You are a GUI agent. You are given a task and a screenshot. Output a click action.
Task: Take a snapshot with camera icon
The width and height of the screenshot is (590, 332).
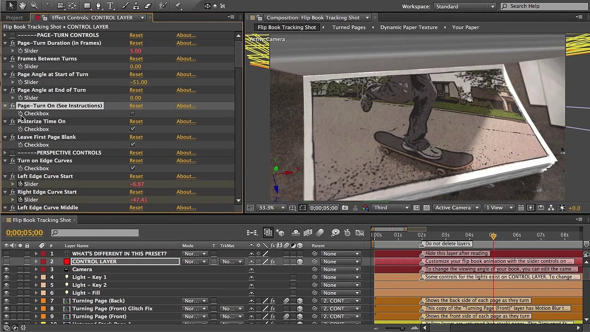[x=345, y=208]
